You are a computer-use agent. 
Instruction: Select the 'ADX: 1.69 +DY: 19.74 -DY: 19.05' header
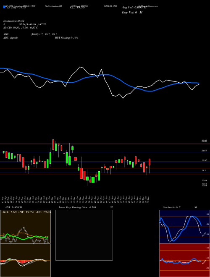pos(26,212)
